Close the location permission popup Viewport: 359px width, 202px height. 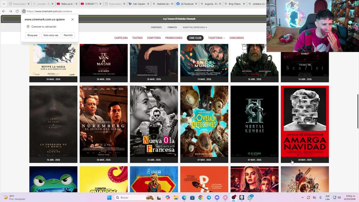[x=73, y=19]
